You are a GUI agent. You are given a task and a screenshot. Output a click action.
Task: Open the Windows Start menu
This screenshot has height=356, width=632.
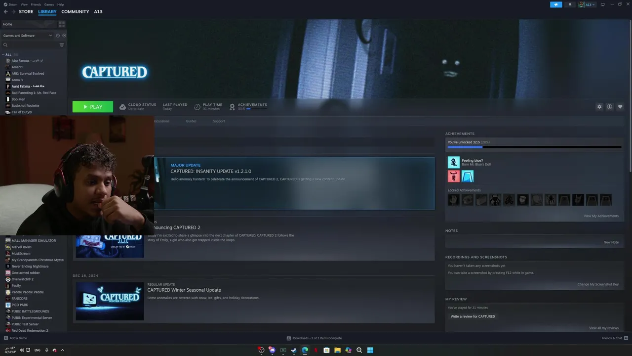pos(370,350)
